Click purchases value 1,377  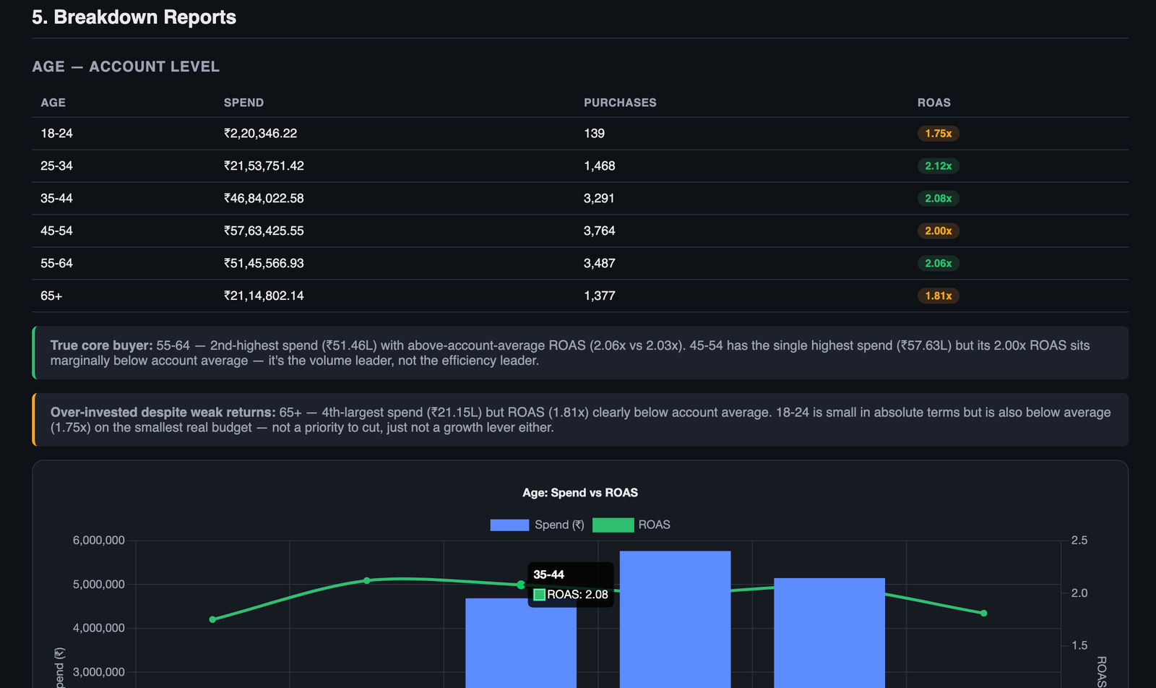coord(600,296)
